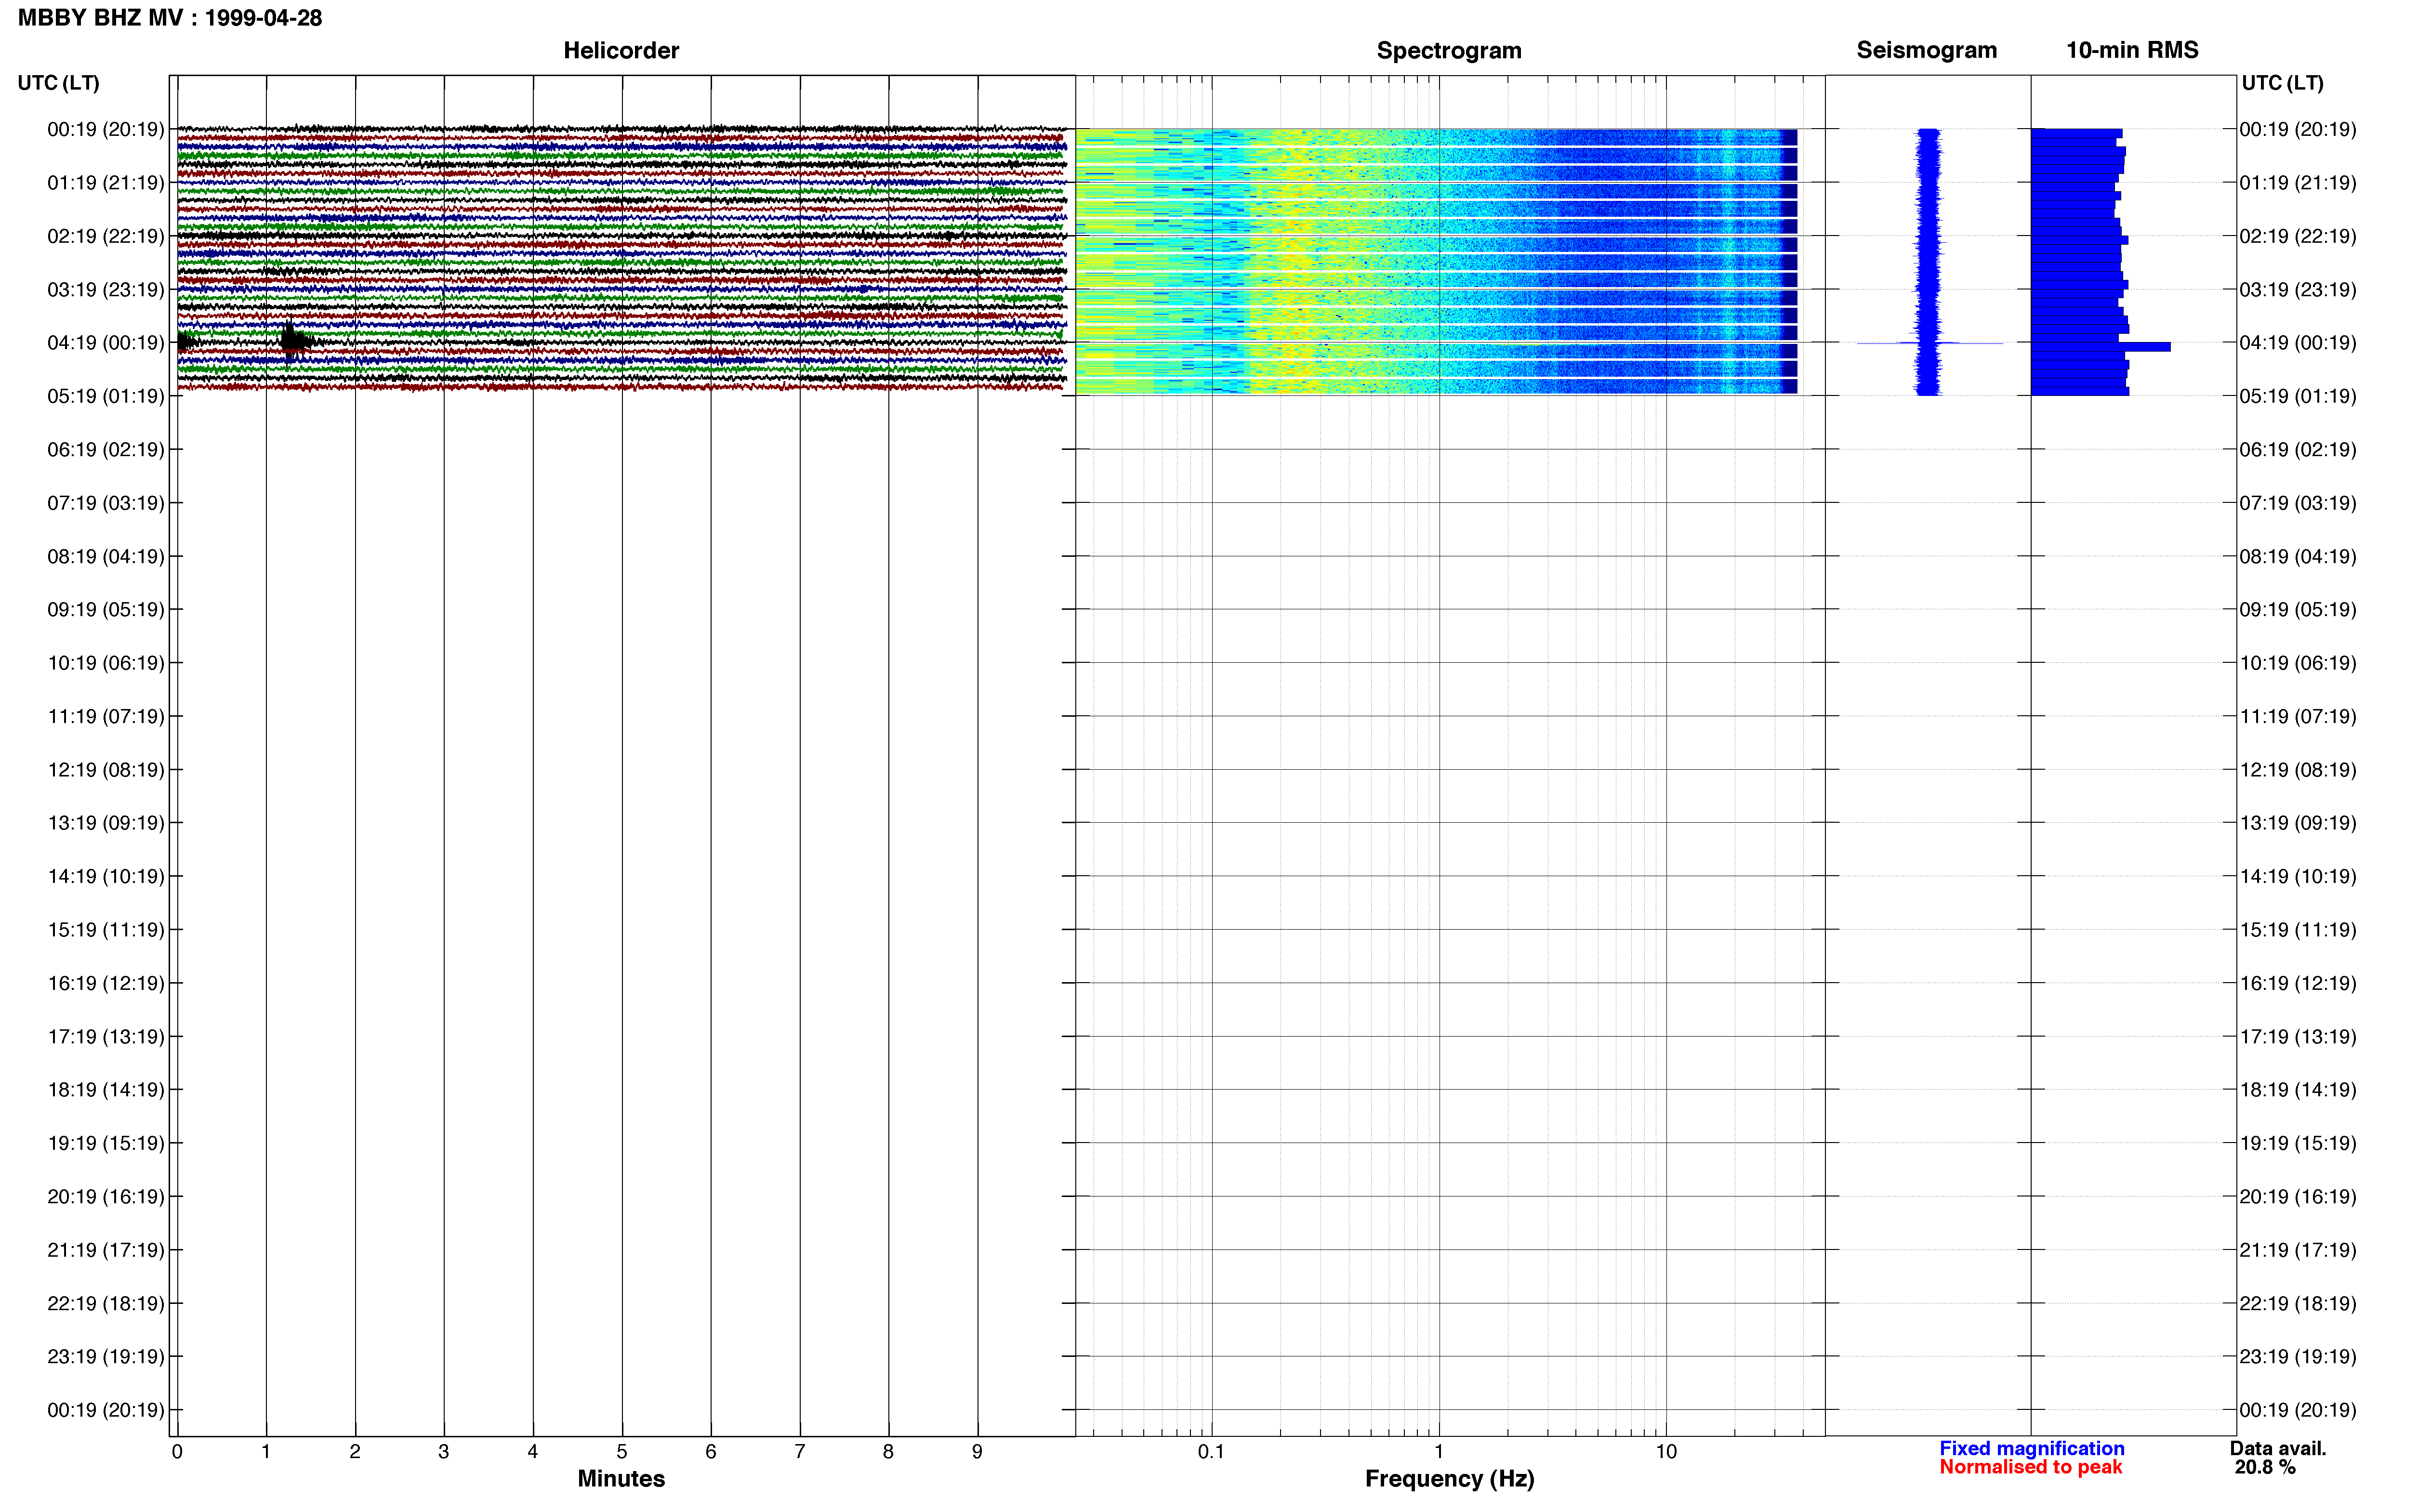Image resolution: width=2418 pixels, height=1512 pixels.
Task: Click the spectrogram frequency tick '0.1'
Action: [1211, 1452]
